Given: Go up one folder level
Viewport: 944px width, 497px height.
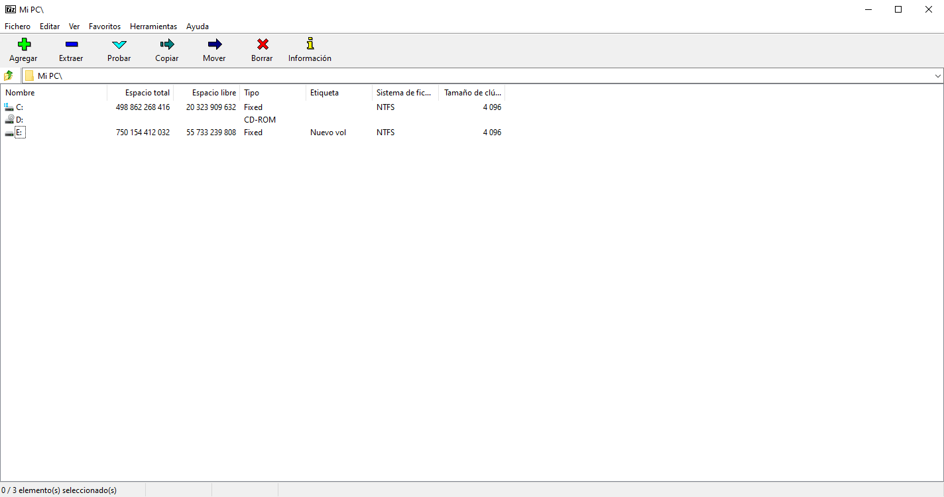Looking at the screenshot, I should pyautogui.click(x=9, y=76).
